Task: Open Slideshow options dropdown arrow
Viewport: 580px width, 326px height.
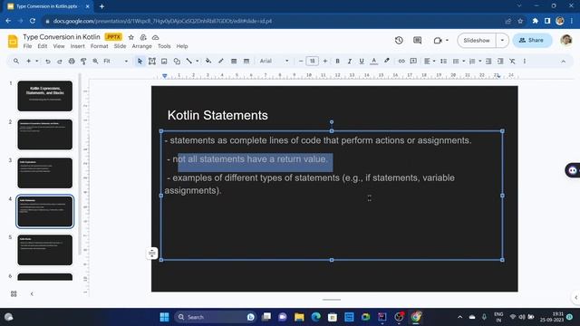Action: click(502, 40)
